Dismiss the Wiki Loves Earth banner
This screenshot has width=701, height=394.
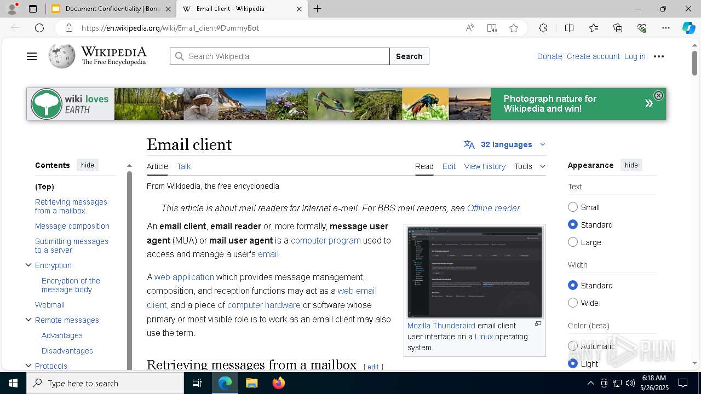click(x=658, y=95)
